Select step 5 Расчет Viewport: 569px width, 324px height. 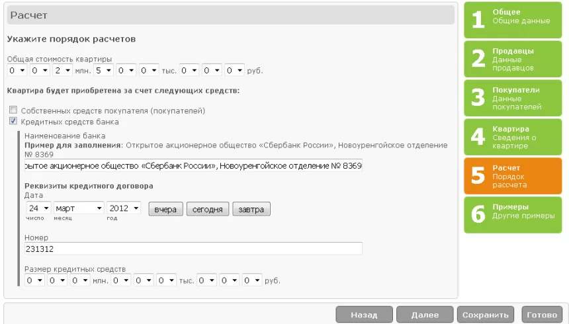tap(513, 176)
